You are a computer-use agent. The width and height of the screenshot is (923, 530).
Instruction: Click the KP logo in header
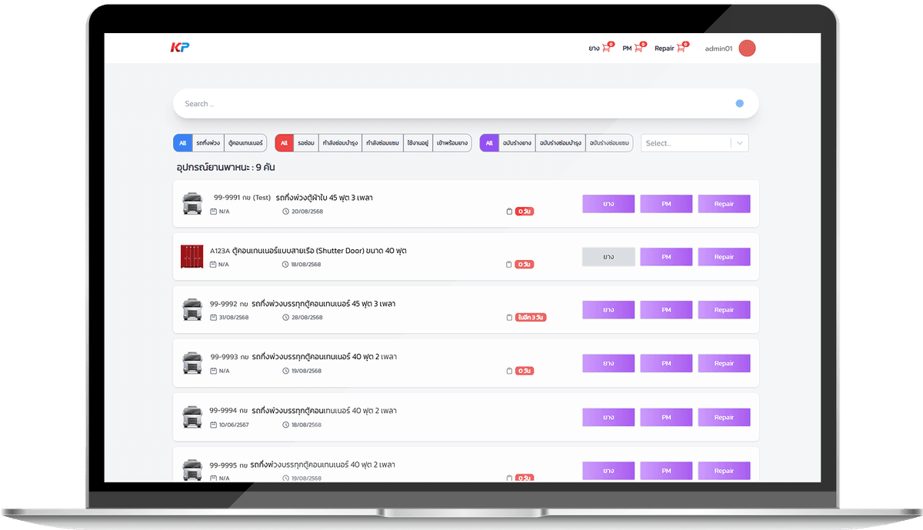[x=179, y=48]
